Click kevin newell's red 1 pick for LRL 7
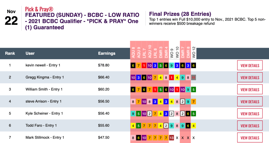This screenshot has height=143, width=269. 144,66
